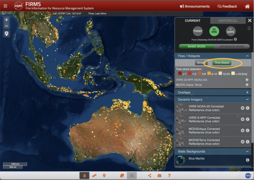
Task: Show info for VIIRS S-NPP Reflectance
Action: pos(247,119)
